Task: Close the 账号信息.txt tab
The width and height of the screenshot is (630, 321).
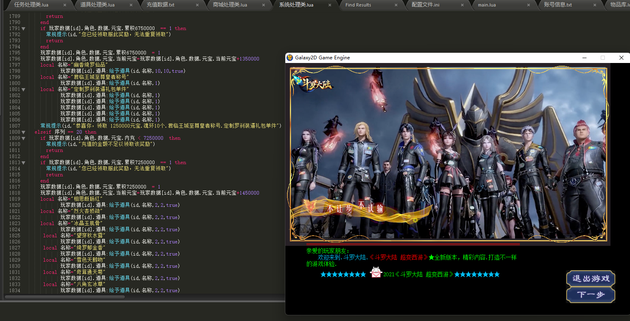Action: pyautogui.click(x=595, y=5)
